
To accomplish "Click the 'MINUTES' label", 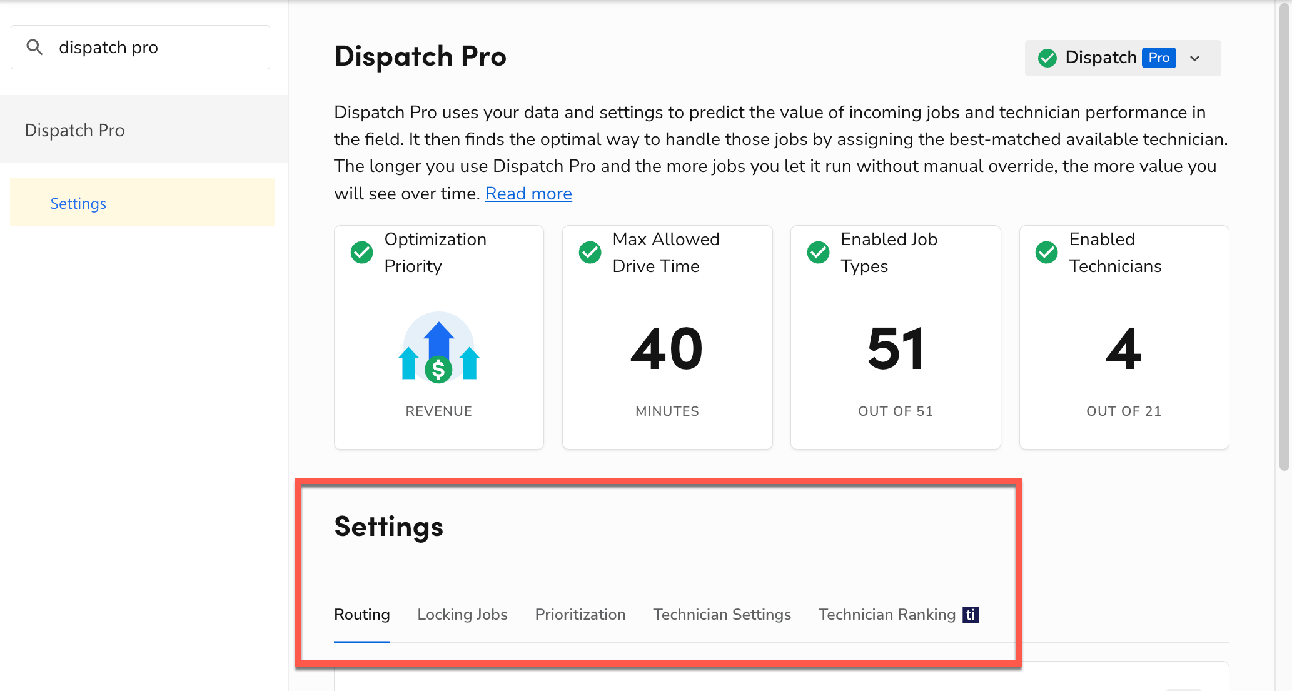I will [x=667, y=411].
